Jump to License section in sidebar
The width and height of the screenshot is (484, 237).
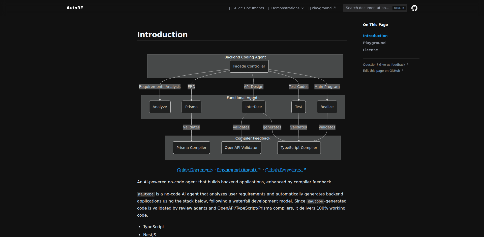point(370,50)
